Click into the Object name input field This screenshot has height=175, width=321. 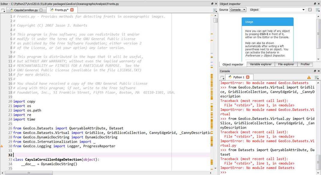(x=281, y=10)
